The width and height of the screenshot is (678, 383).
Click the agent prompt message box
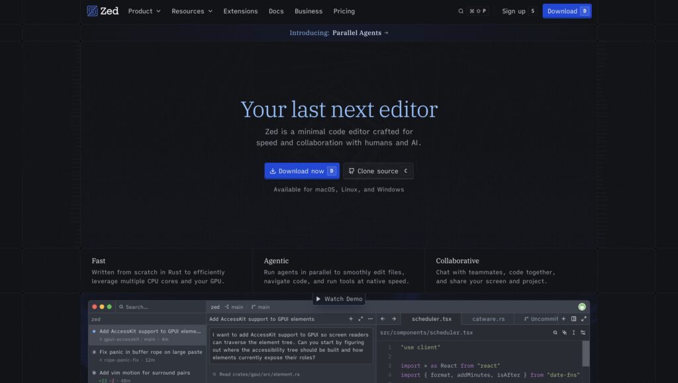click(x=291, y=346)
